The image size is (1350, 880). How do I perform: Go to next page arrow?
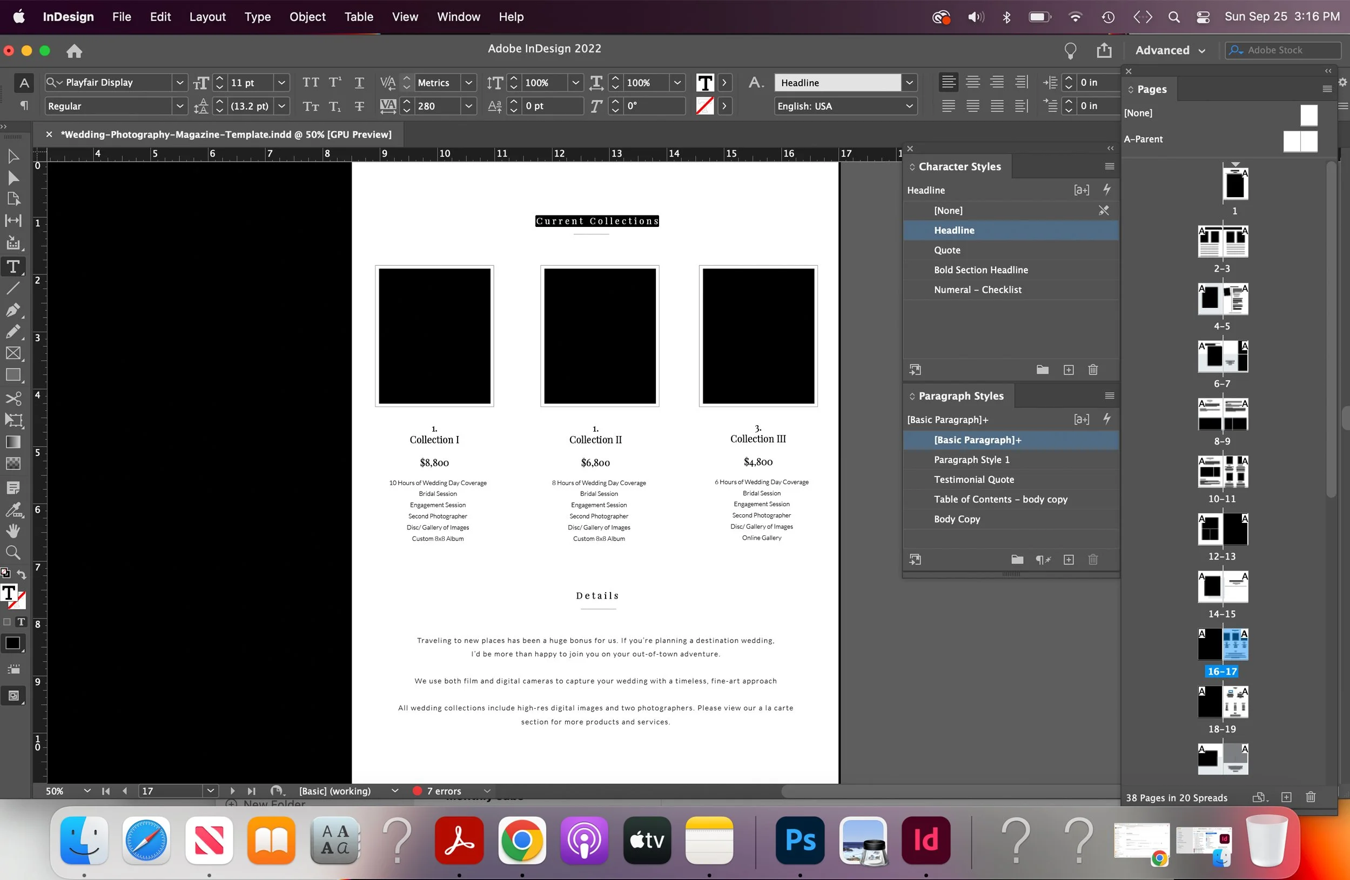coord(232,790)
